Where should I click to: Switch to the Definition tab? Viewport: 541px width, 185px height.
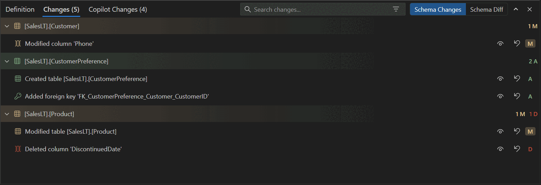pos(20,9)
